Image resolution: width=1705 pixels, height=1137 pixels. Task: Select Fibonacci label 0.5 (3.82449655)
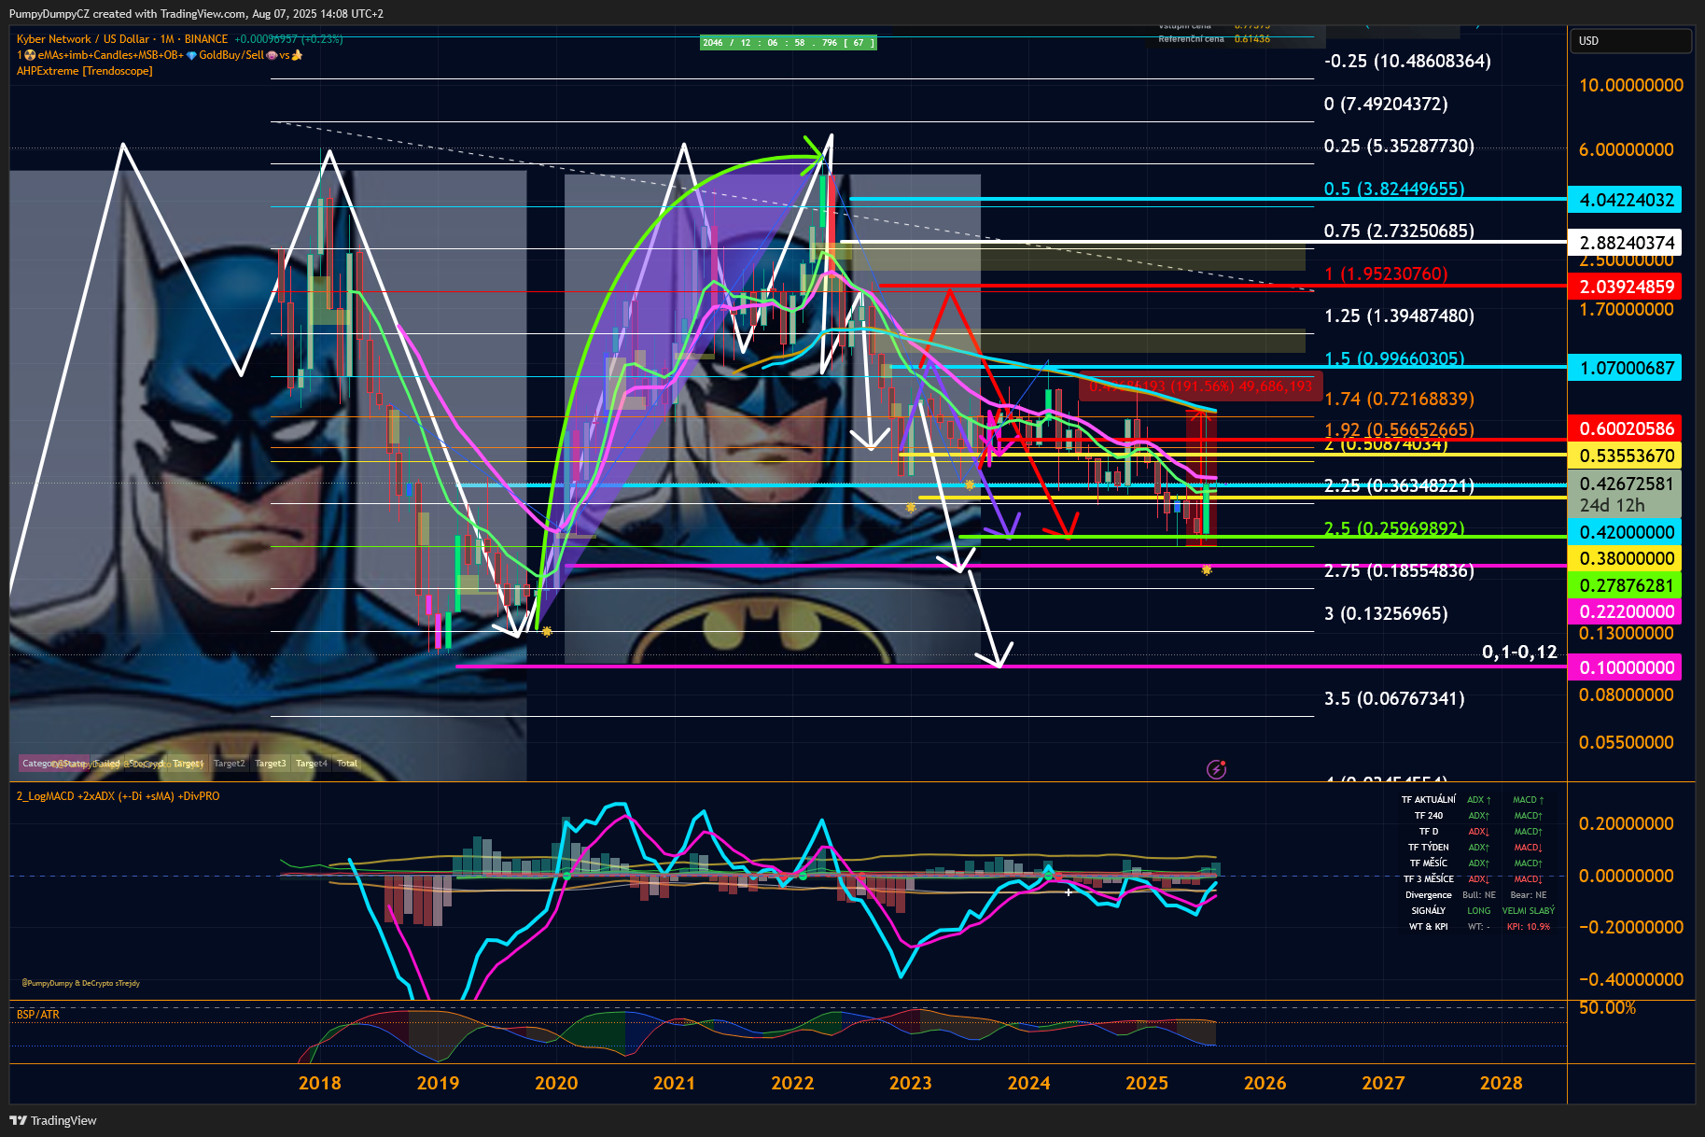coord(1394,189)
